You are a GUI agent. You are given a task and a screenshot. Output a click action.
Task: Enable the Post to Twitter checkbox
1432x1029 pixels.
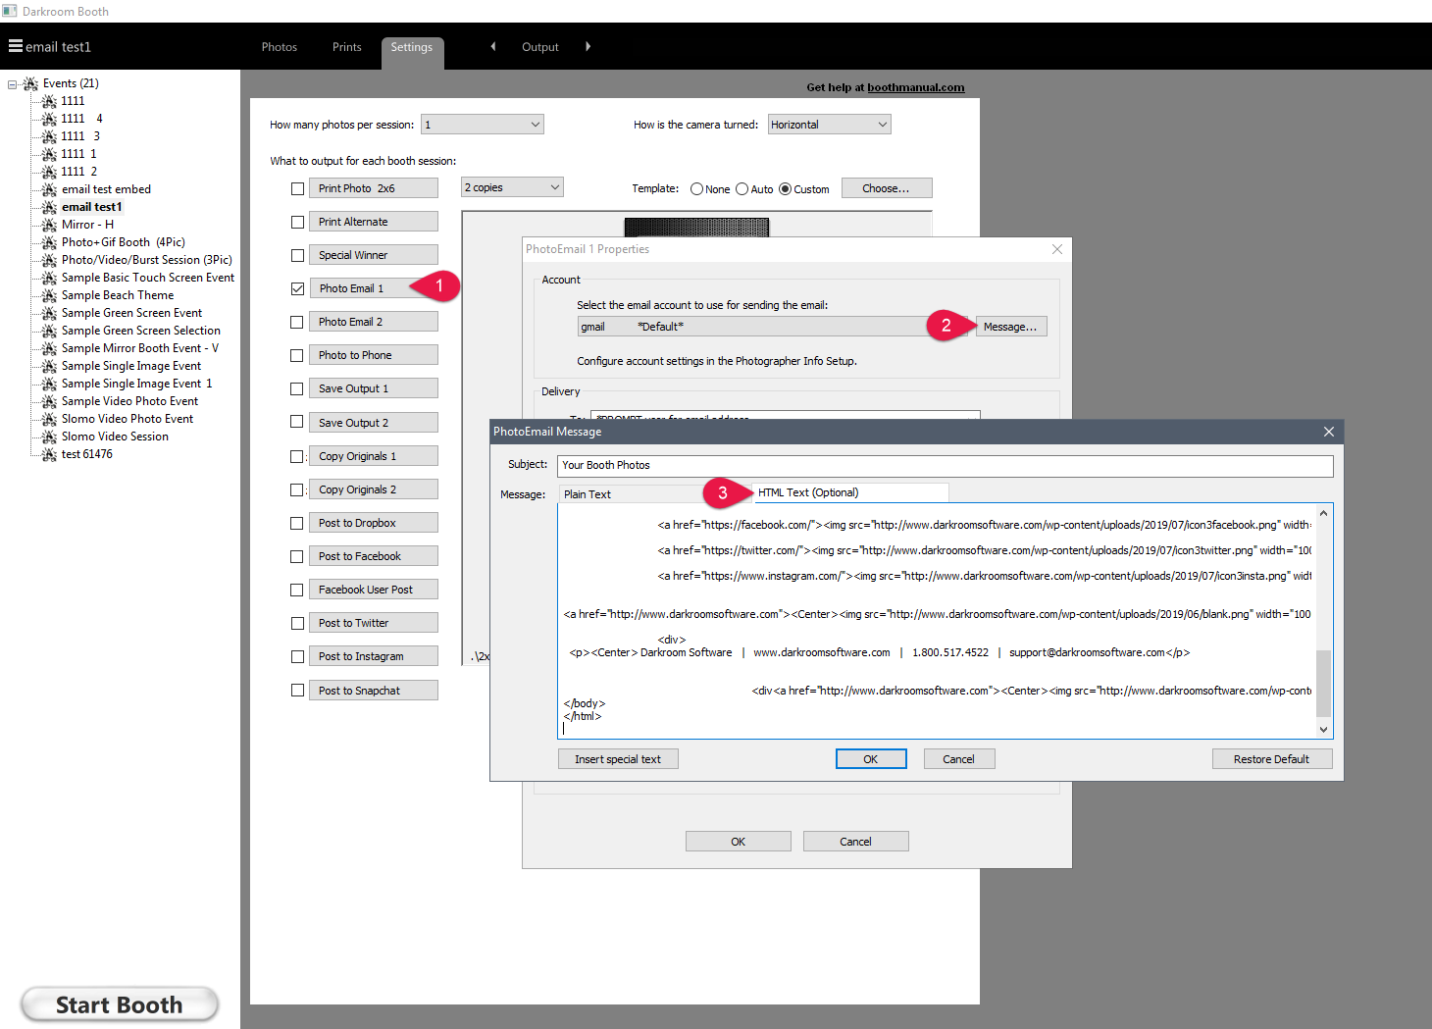(x=297, y=623)
